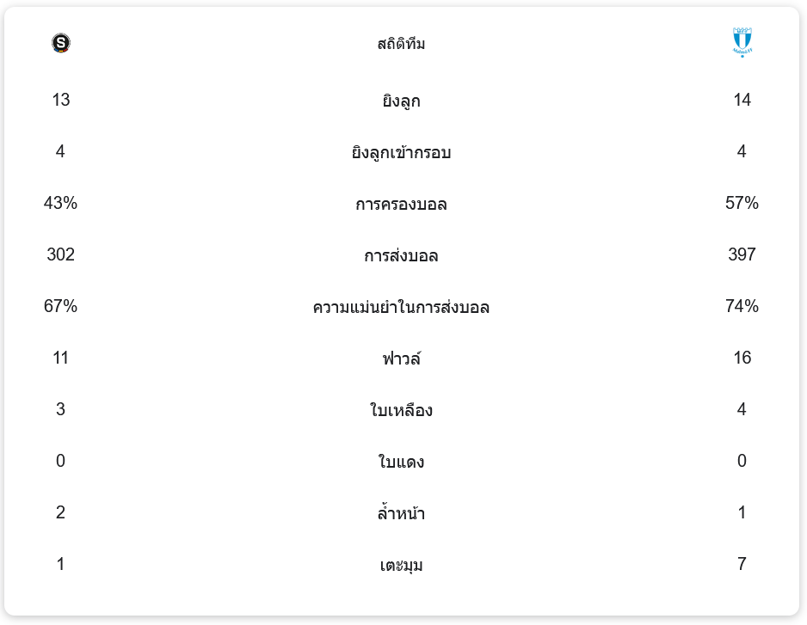
Task: Select the ความแม่นยำในการส่งบอล label
Action: [x=401, y=308]
